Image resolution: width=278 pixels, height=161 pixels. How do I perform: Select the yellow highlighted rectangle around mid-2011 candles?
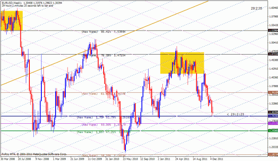pyautogui.click(x=182, y=63)
